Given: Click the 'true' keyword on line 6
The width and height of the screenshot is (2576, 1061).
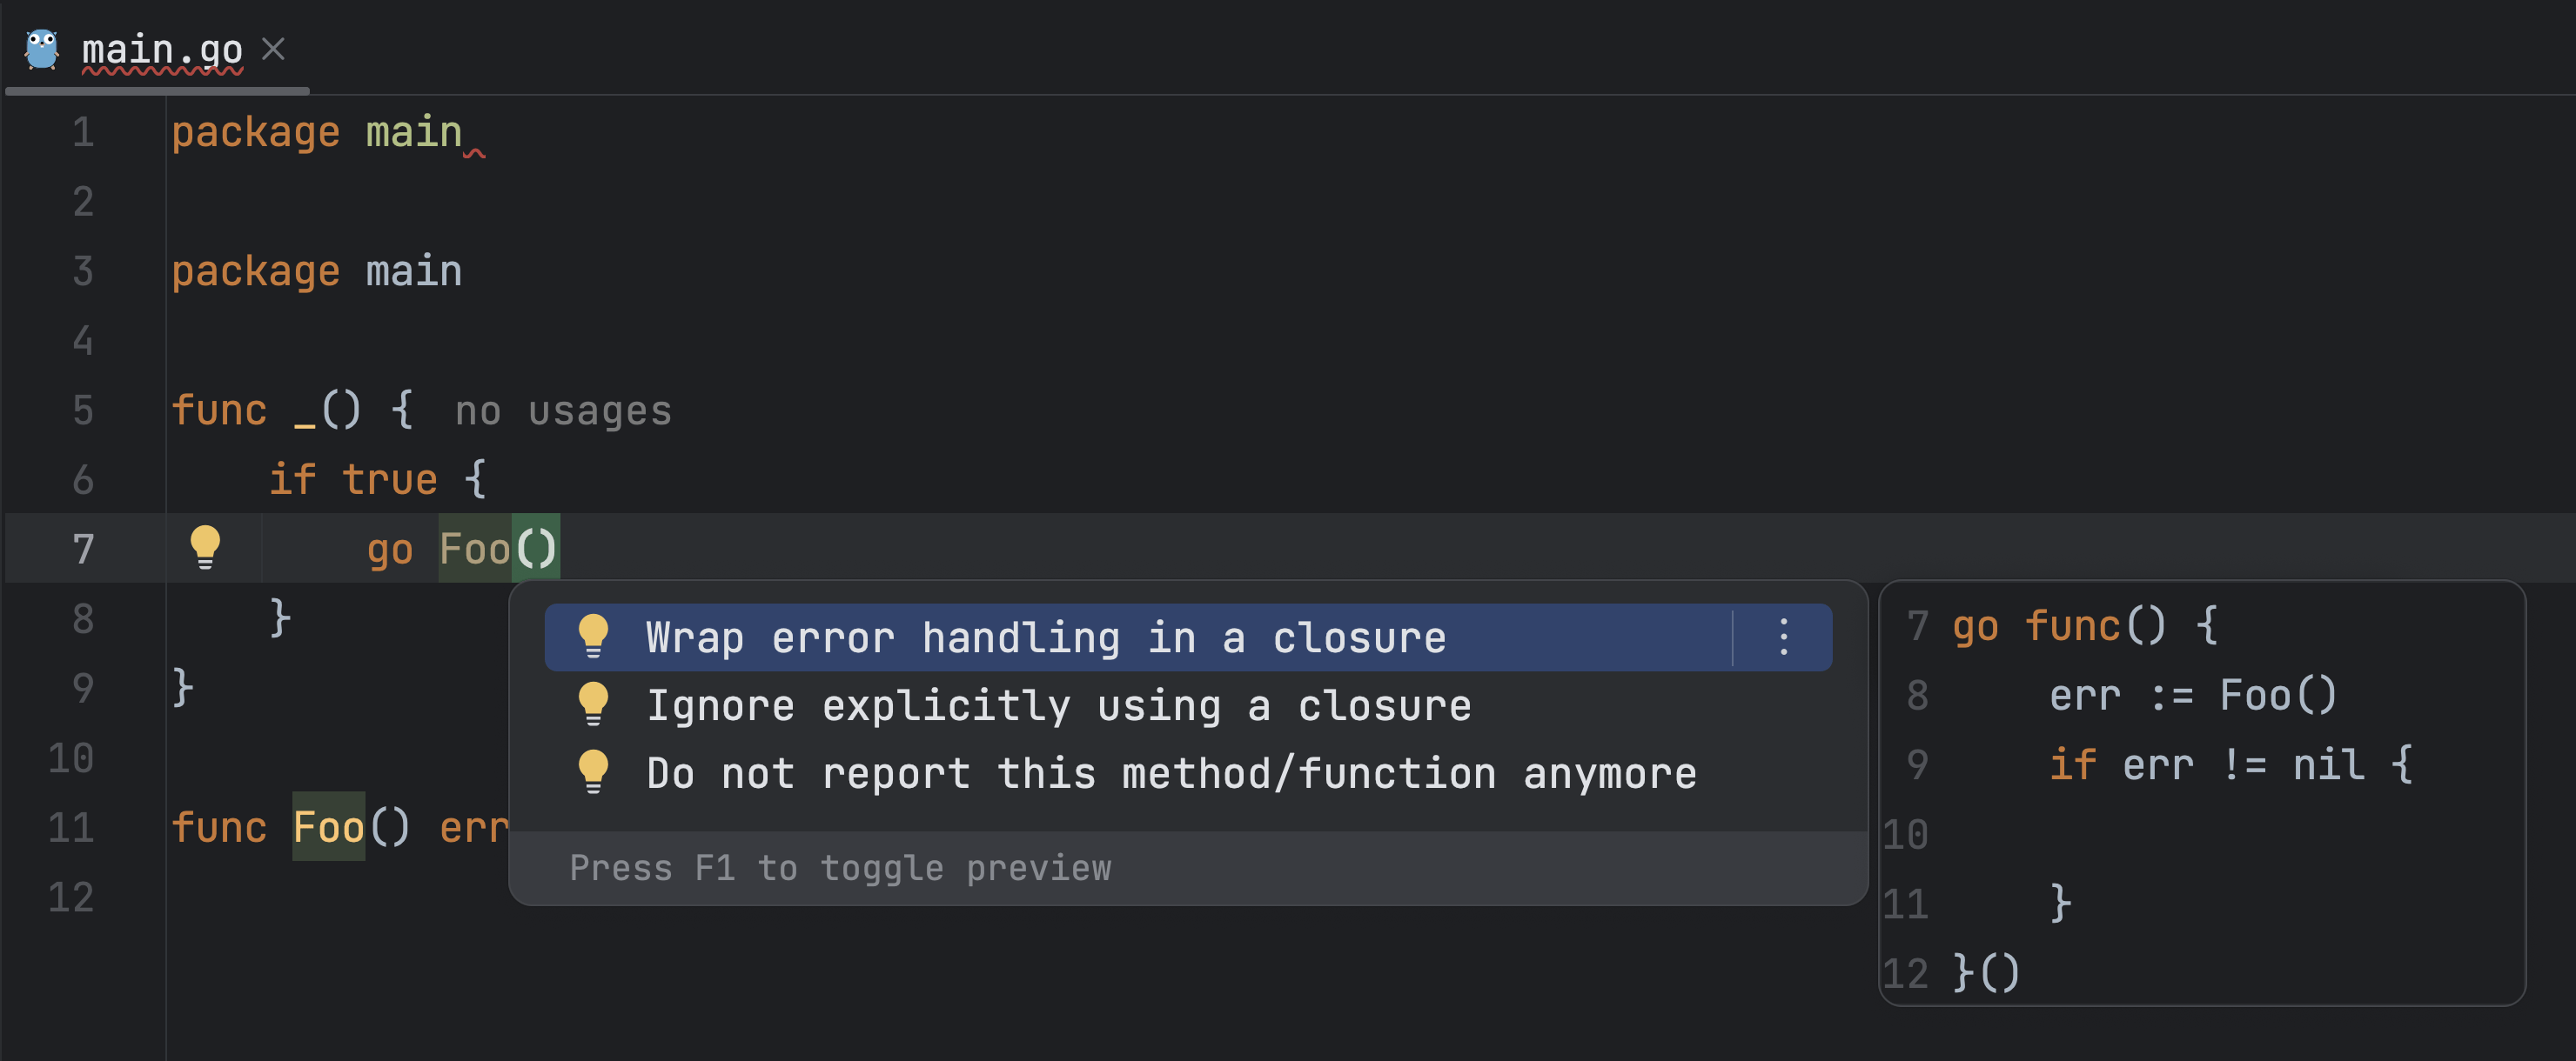Looking at the screenshot, I should point(389,479).
